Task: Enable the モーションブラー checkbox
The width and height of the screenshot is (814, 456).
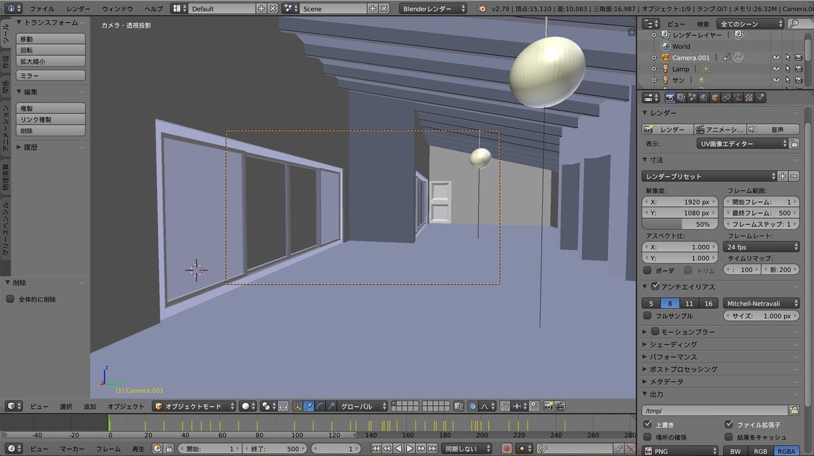Action: click(655, 331)
